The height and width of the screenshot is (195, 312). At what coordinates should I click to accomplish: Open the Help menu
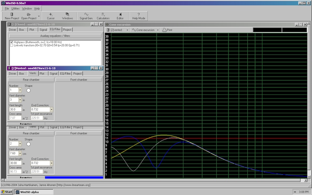(x=37, y=8)
